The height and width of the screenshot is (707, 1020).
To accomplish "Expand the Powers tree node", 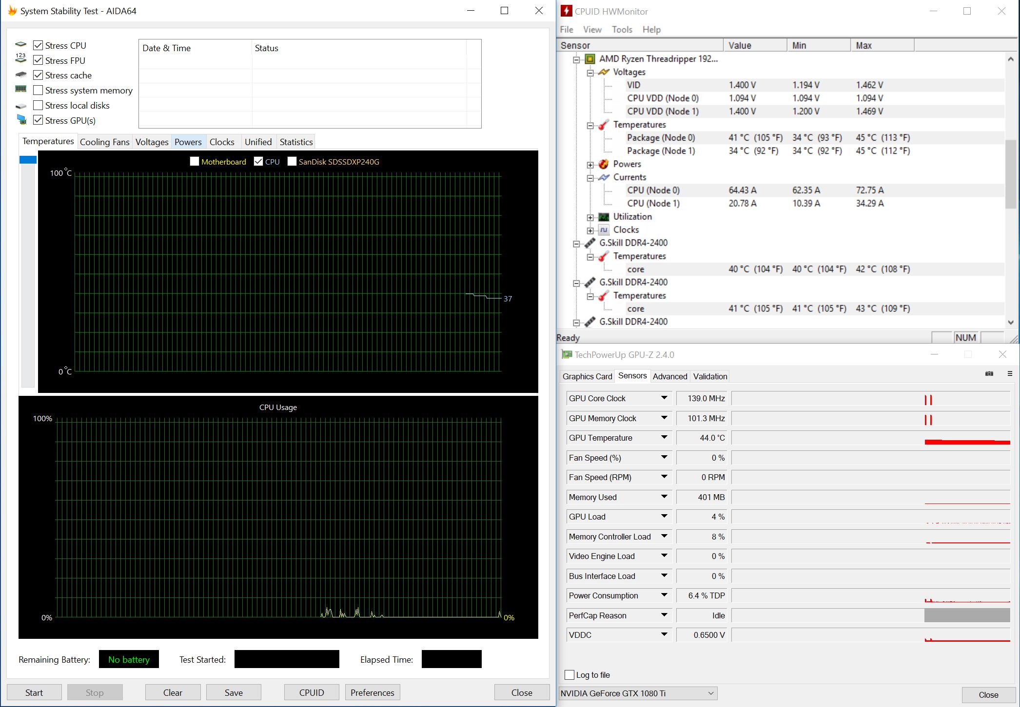I will coord(590,165).
